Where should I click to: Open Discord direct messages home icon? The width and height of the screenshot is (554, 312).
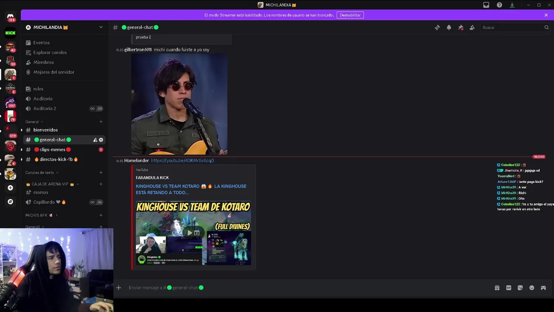click(x=10, y=16)
